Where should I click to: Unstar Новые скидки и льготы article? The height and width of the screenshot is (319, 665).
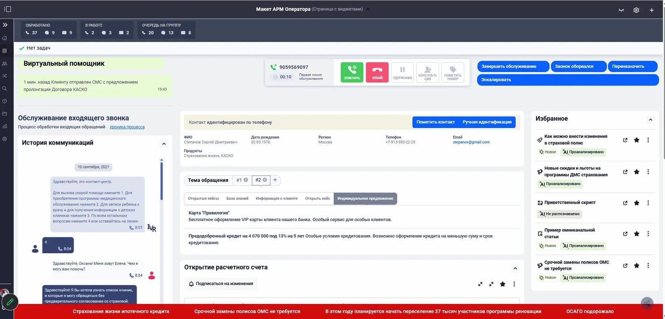[636, 172]
